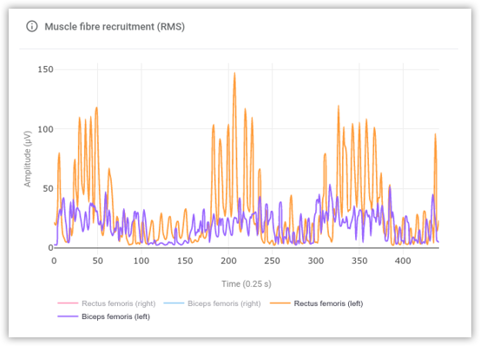The image size is (480, 346).
Task: Click the 50 tick on amplitude axis
Action: [48, 188]
